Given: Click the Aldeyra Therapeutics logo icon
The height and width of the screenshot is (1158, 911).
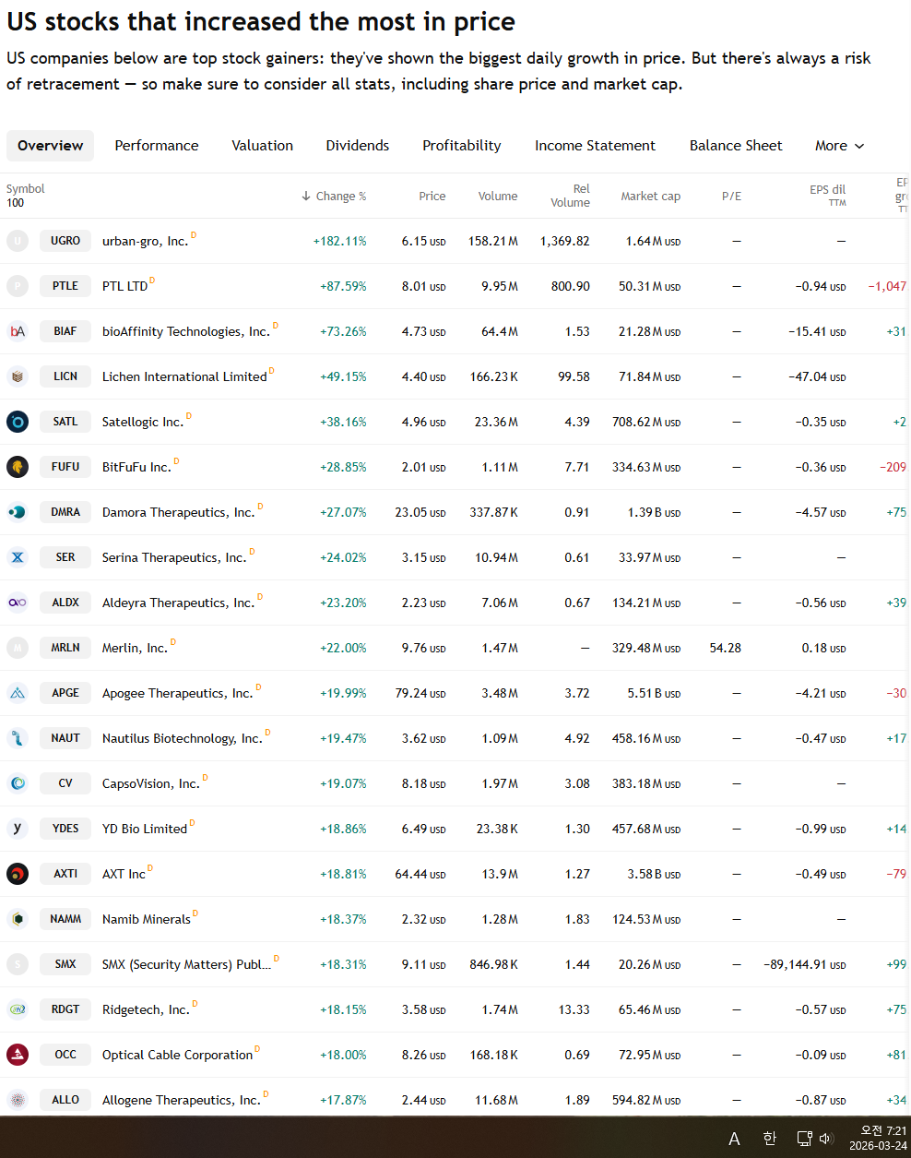Looking at the screenshot, I should pos(18,603).
